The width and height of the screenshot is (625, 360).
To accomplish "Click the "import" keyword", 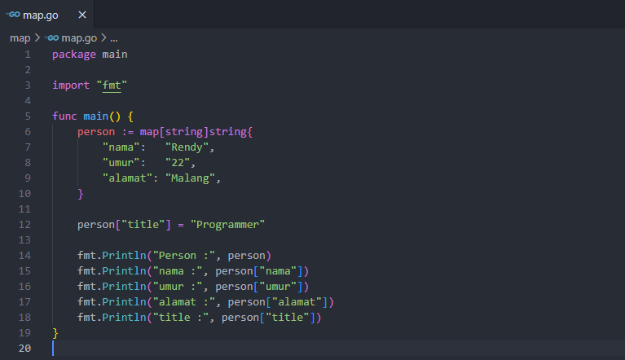I will [x=71, y=86].
